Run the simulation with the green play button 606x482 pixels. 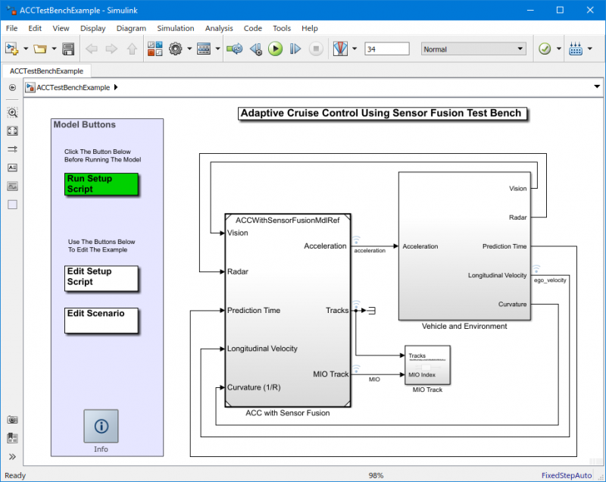pos(275,49)
